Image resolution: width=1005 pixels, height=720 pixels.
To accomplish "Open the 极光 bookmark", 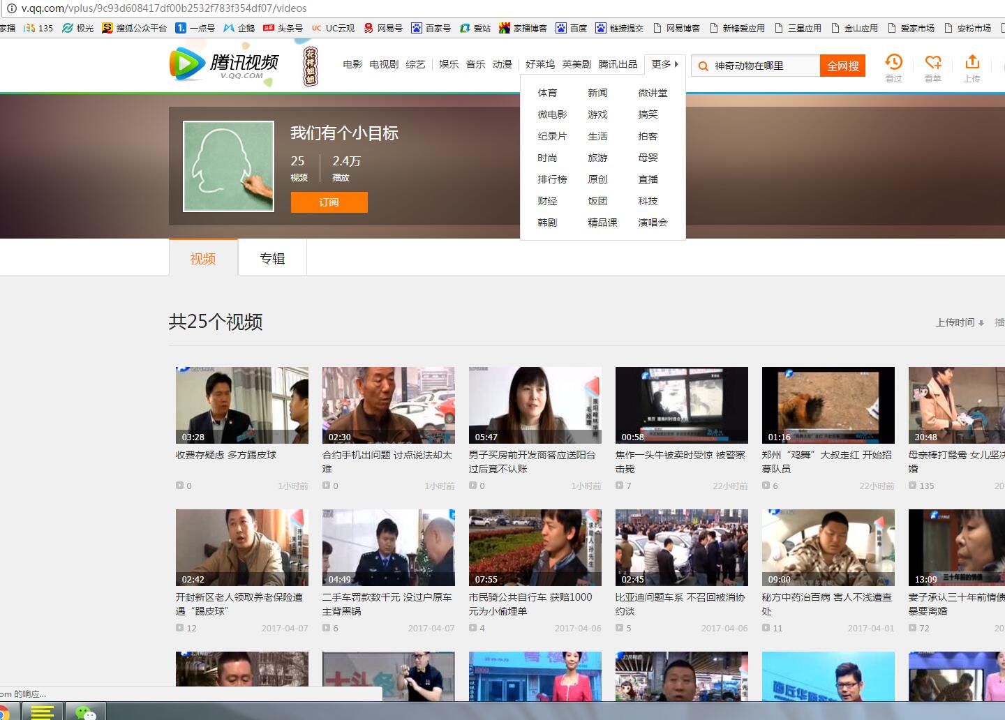I will point(77,28).
